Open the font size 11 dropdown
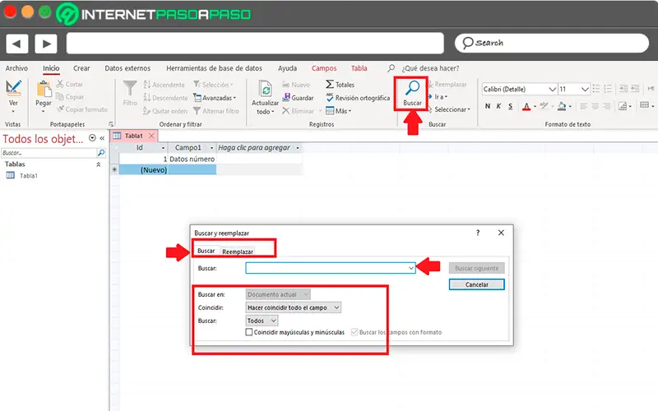 585,89
